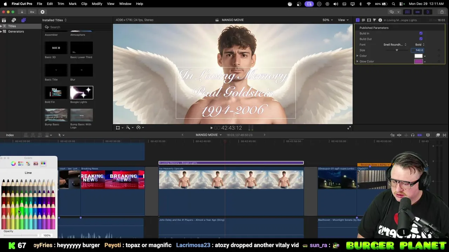The image size is (449, 252).
Task: Open the Video inspector filmstrip icon
Action: pyautogui.click(x=369, y=20)
